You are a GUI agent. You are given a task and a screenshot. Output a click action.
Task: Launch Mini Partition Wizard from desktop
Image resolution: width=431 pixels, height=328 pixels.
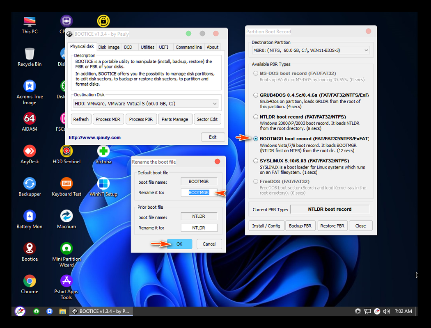pos(66,255)
